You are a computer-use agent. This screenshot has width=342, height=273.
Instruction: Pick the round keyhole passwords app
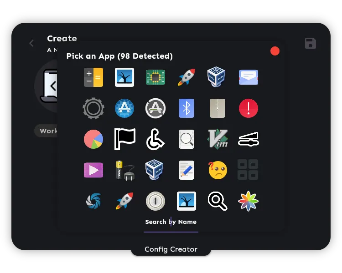click(x=155, y=201)
